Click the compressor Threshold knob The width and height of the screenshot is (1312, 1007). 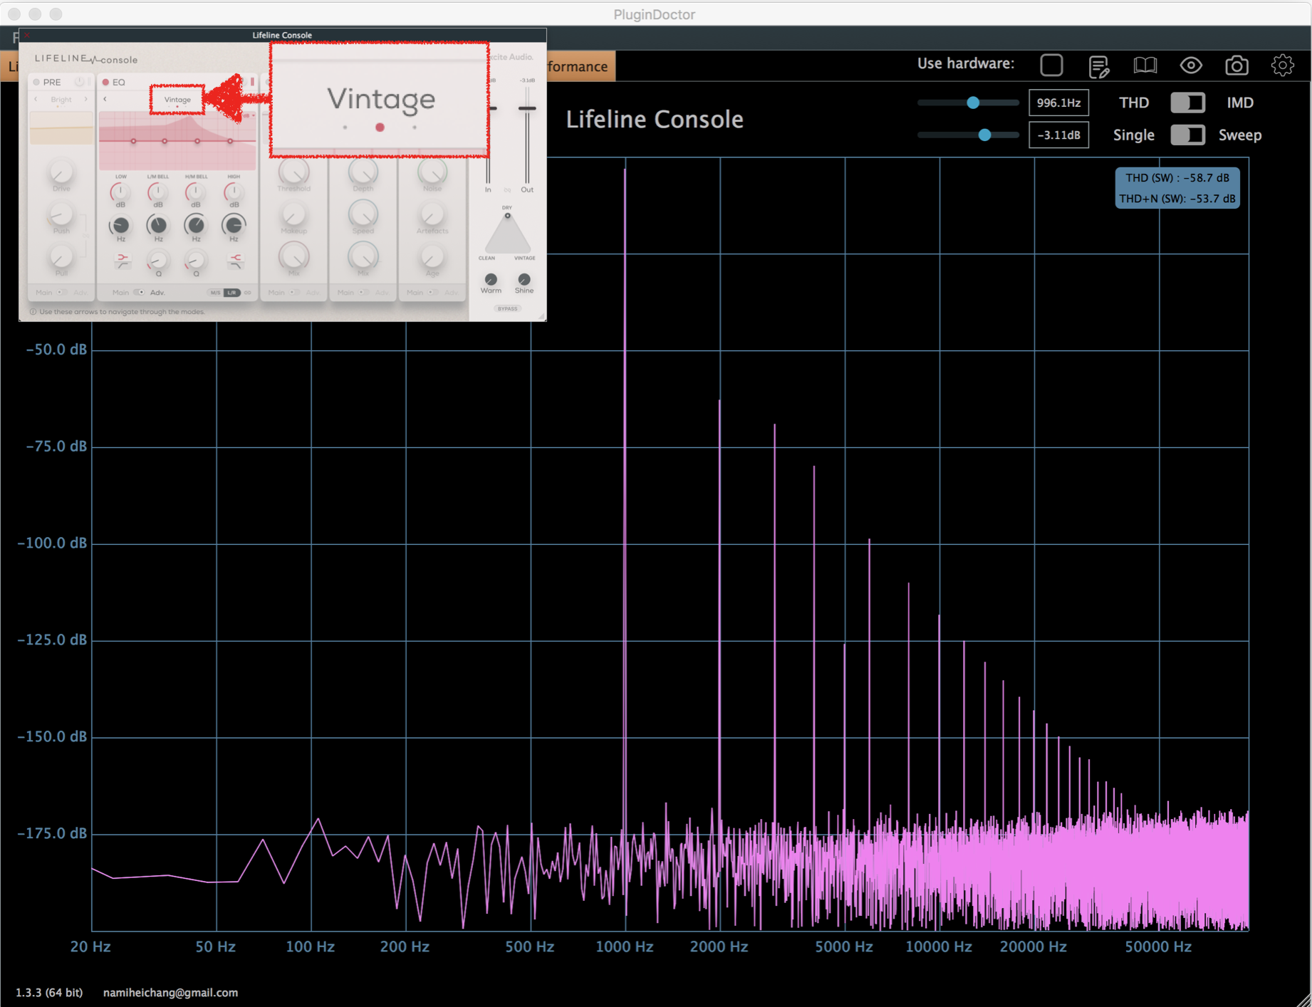[x=293, y=172]
